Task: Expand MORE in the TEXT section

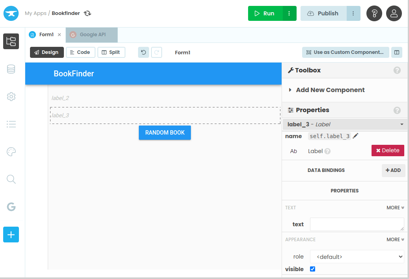Action: 395,207
